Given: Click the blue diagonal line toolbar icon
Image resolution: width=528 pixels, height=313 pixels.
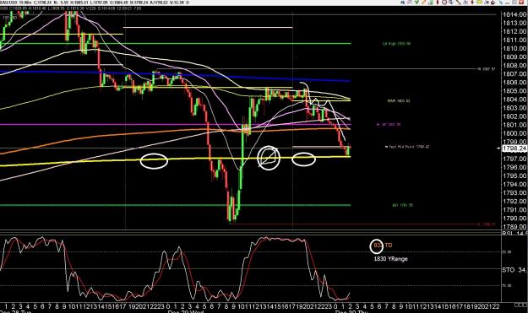Looking at the screenshot, I should [501, 2].
